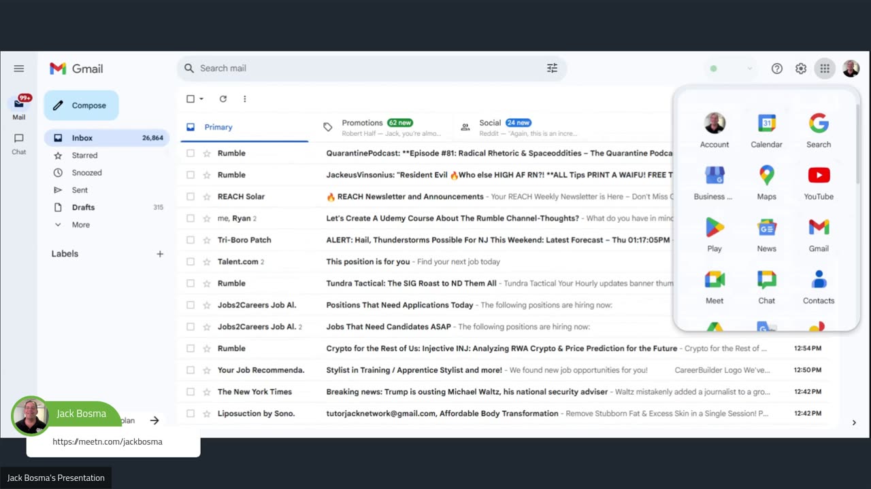This screenshot has height=489, width=871.
Task: Click the apps panel scrollbar
Action: pyautogui.click(x=857, y=143)
